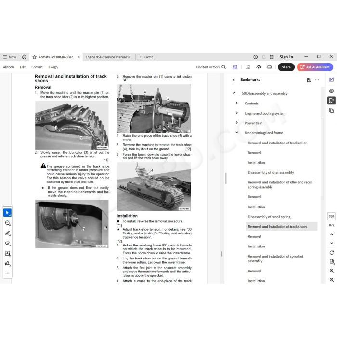Open page display settings icon
This screenshot has width=337, height=337.
[x=332, y=261]
